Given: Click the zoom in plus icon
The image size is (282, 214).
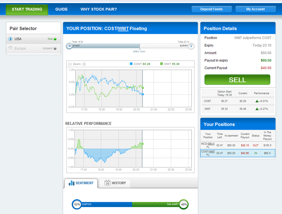Looking at the screenshot, I should point(84,64).
